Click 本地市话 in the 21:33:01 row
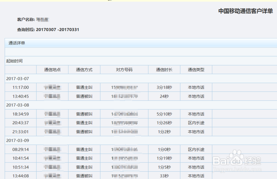 pos(196,132)
